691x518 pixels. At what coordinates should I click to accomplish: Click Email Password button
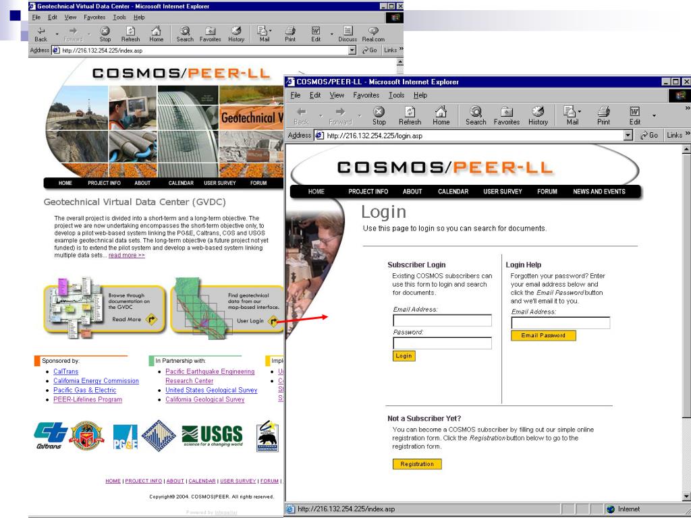tap(543, 336)
